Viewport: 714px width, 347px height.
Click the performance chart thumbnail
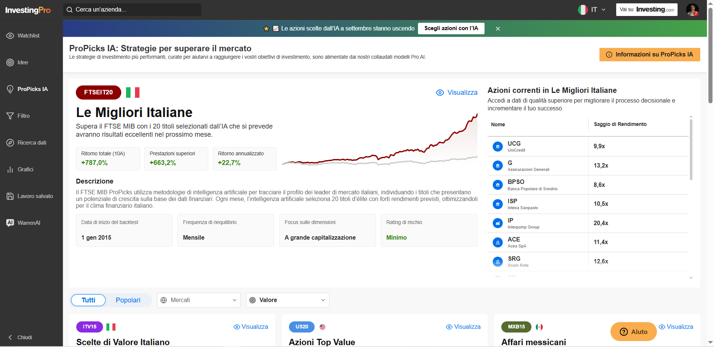[380, 140]
